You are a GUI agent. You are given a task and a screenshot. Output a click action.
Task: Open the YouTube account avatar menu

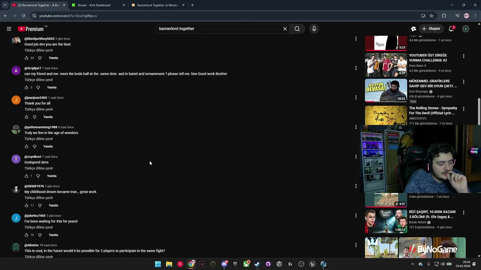(x=466, y=28)
